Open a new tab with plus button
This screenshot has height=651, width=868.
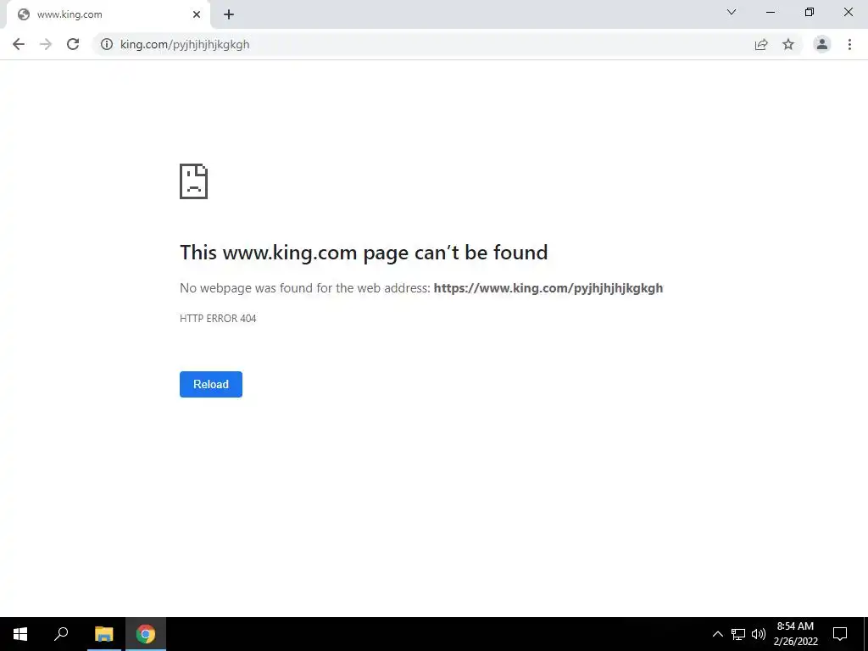pyautogui.click(x=229, y=14)
